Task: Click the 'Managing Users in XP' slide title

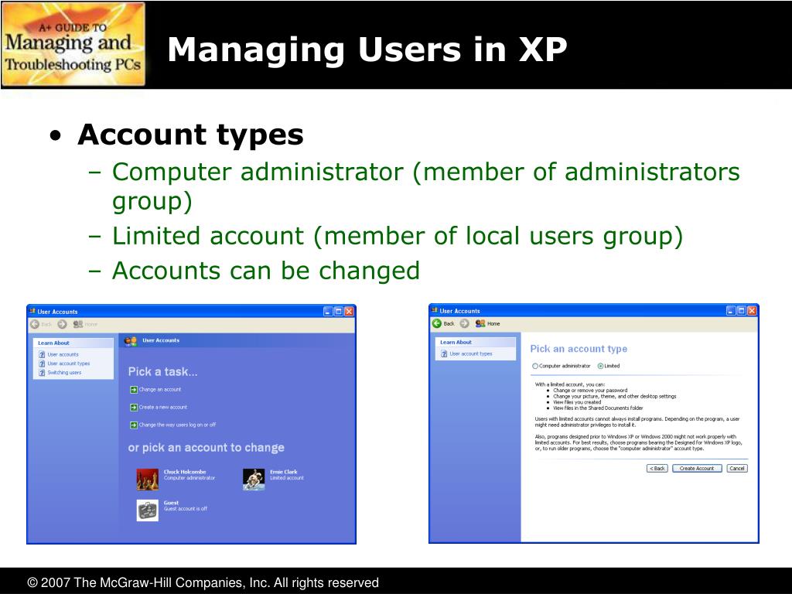Action: tap(367, 50)
